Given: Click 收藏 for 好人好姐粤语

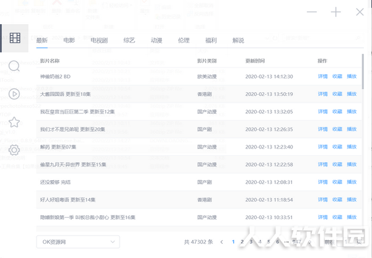Looking at the screenshot, I should (337, 200).
